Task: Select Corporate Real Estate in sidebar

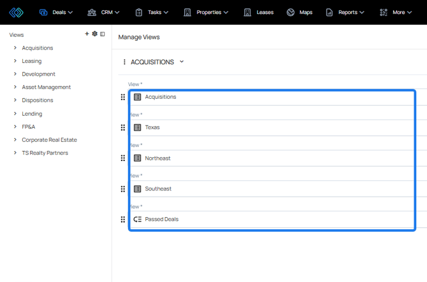Action: [50, 140]
